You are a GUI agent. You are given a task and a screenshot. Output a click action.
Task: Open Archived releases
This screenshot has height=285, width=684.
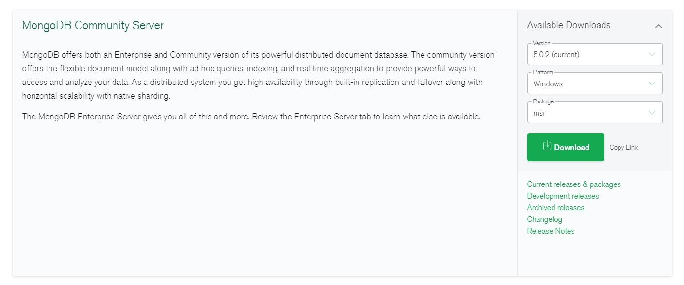555,207
